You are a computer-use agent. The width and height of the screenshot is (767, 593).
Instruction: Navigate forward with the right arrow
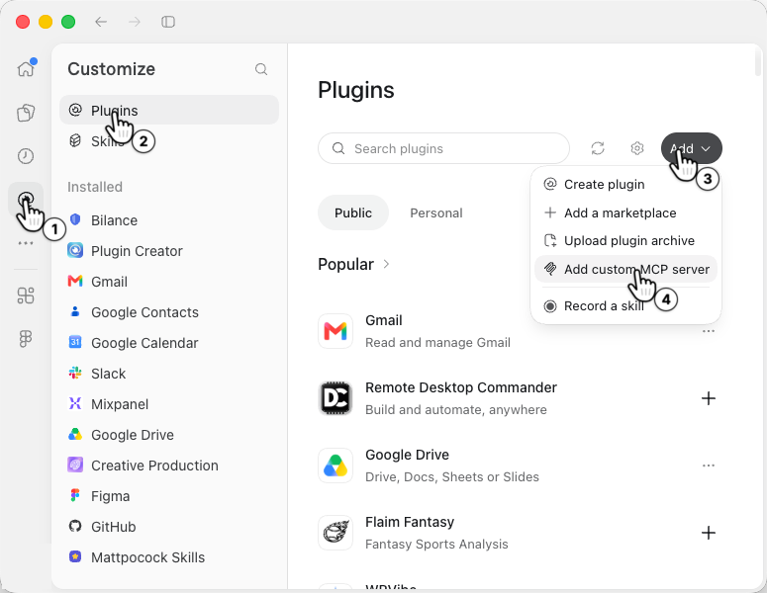click(135, 22)
